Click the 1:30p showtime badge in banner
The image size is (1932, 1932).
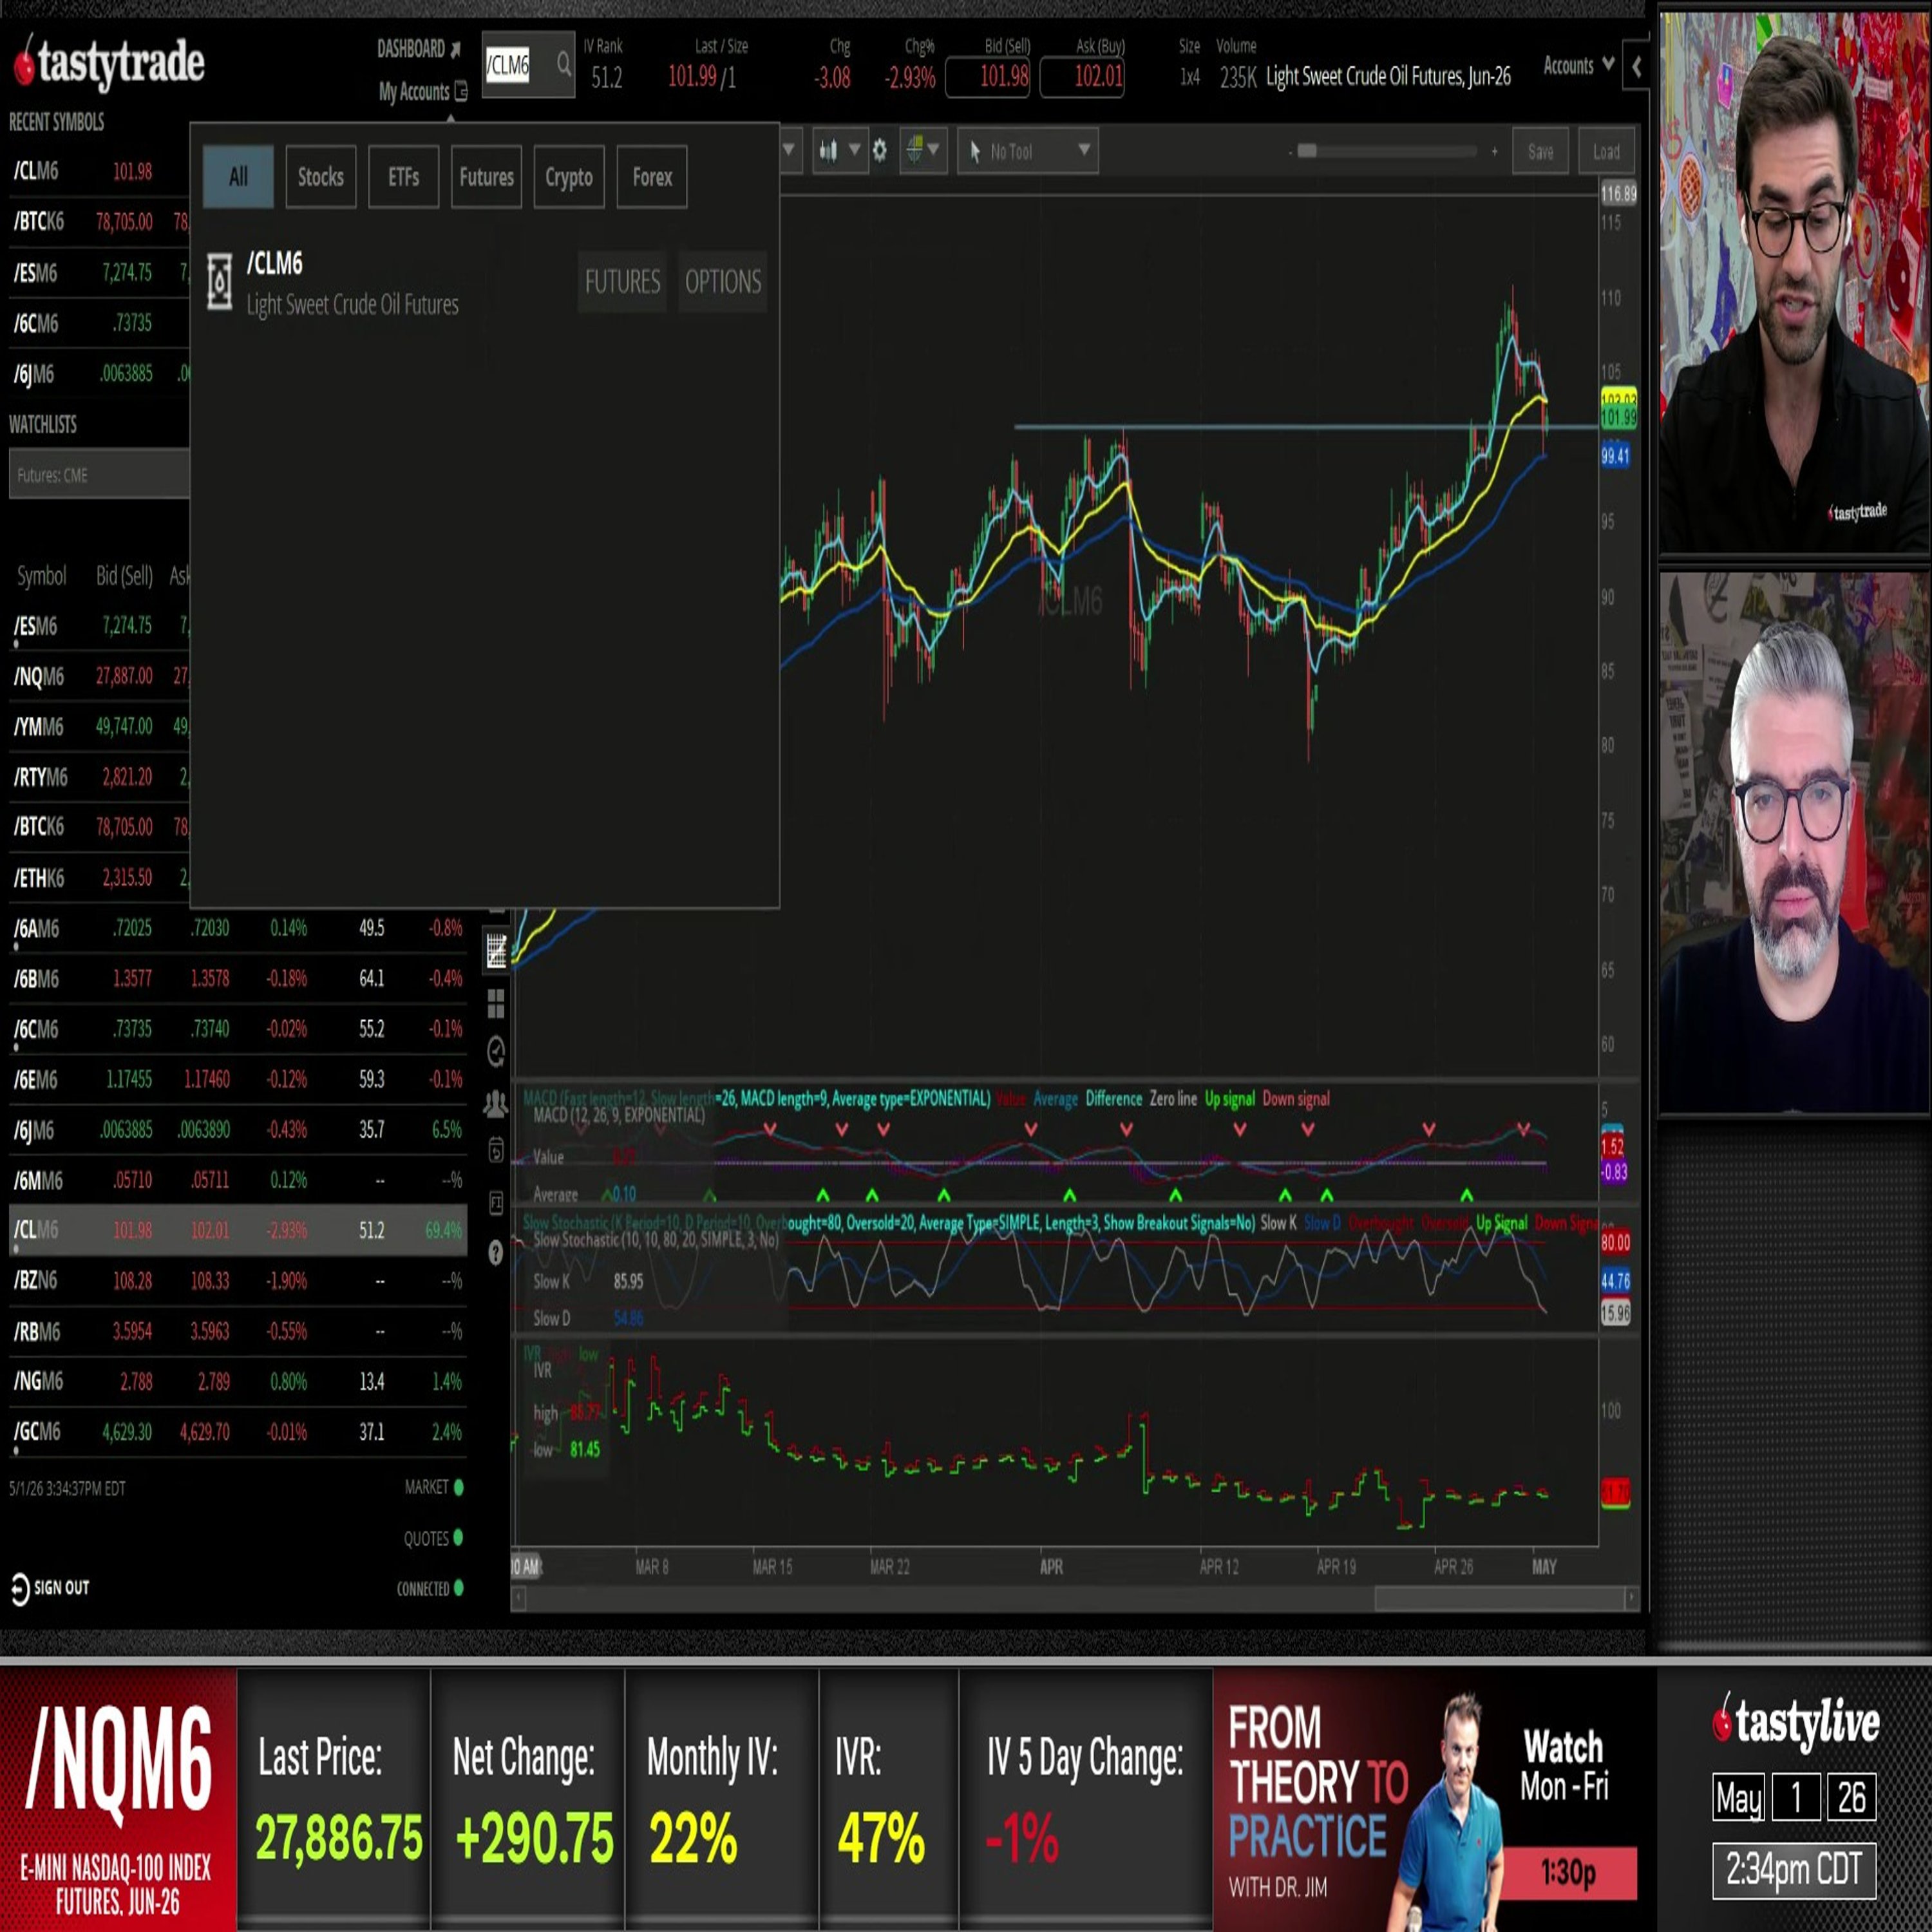[1568, 1872]
